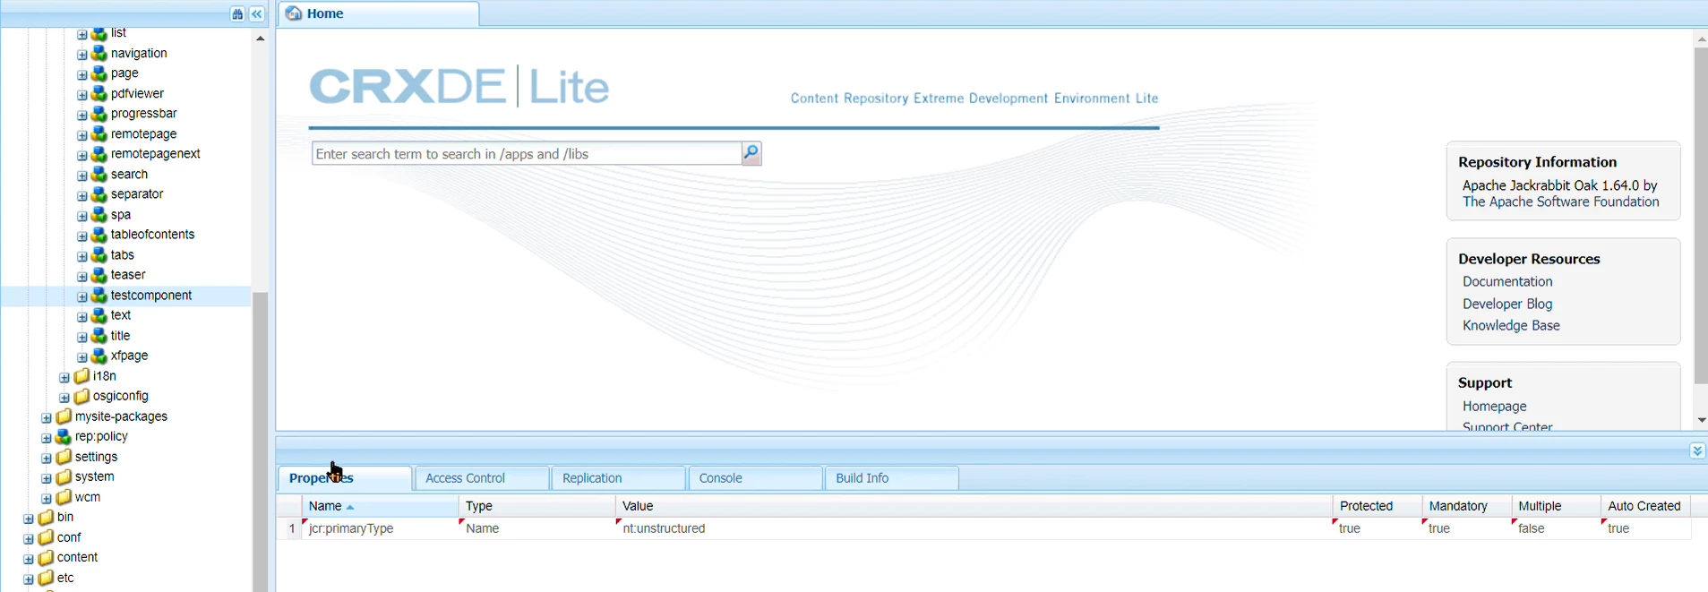Sort by the Value column header
The image size is (1708, 592).
pyautogui.click(x=974, y=506)
